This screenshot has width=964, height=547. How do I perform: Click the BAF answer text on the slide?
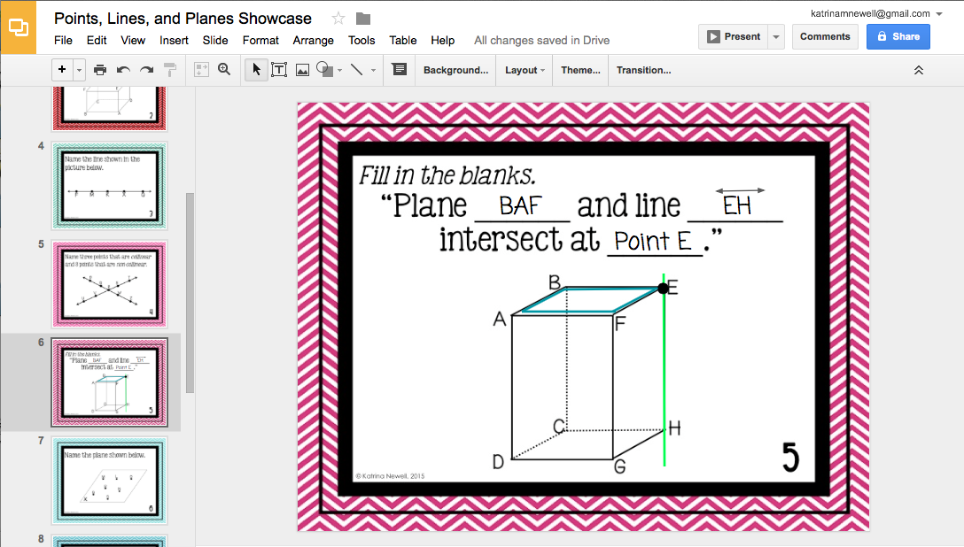click(x=520, y=207)
